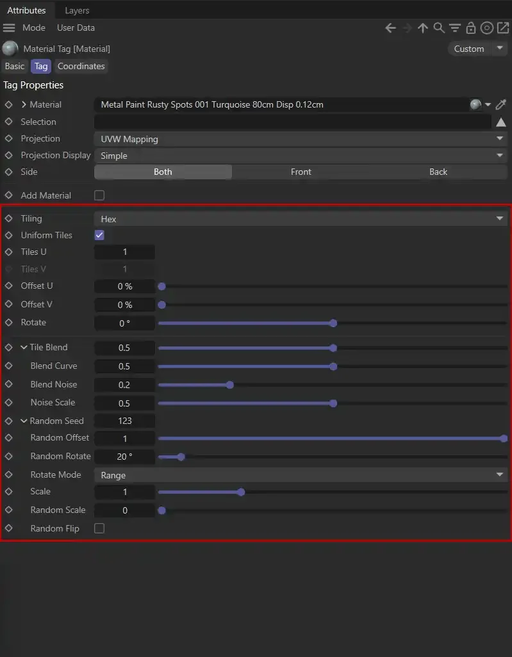Collapse the Tile Blend group

tap(24, 347)
